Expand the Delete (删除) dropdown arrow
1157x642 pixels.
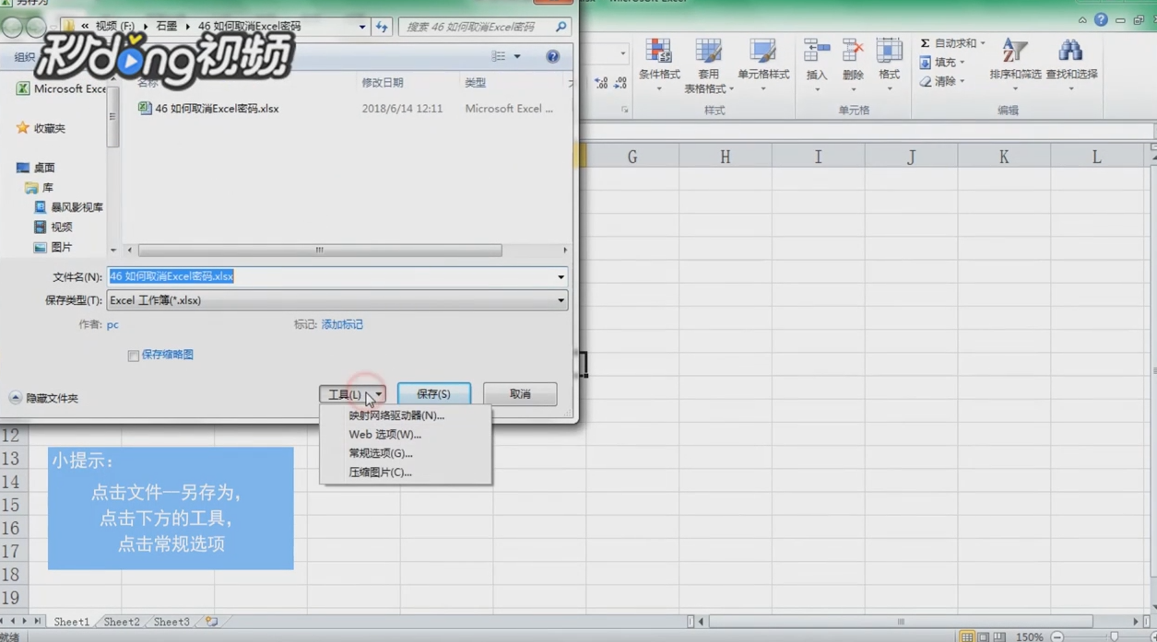[853, 89]
